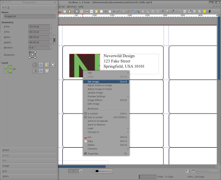
Task: Select the Insert Polygon tool
Action: (x=110, y=11)
